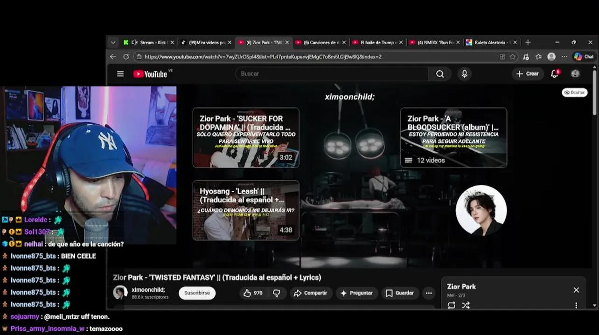Open the A BLOODSUCKER album playlist card
Viewport: 599px width, 335px height.
(453, 138)
